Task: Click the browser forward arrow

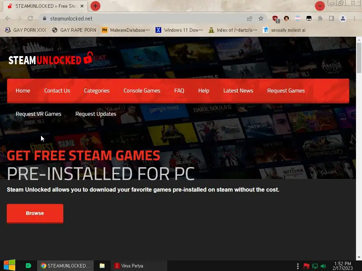Action: coord(19,18)
